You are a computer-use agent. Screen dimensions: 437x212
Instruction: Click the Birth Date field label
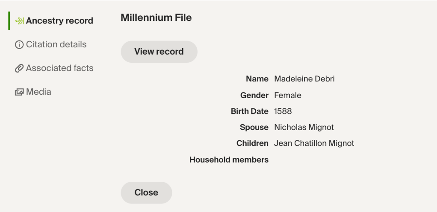point(249,111)
